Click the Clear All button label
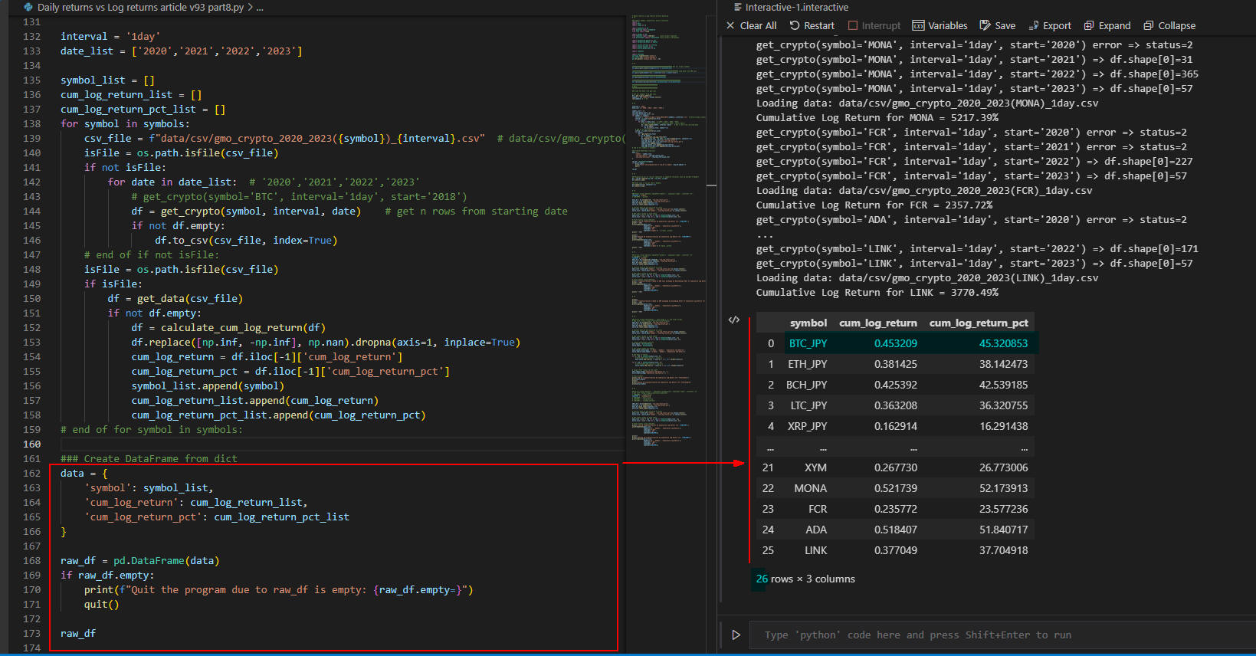The image size is (1256, 656). coord(758,25)
